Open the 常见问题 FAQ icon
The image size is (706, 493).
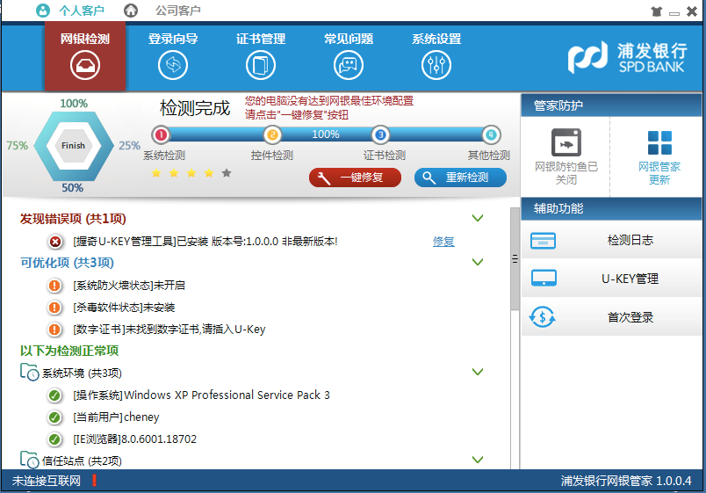point(349,64)
